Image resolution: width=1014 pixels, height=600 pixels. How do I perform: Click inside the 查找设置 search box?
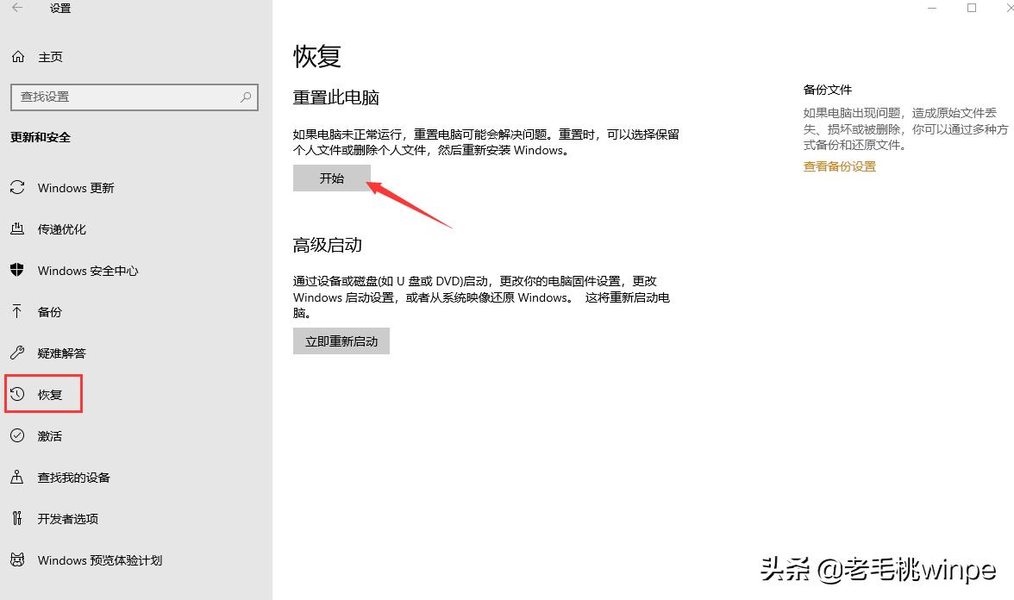click(129, 97)
